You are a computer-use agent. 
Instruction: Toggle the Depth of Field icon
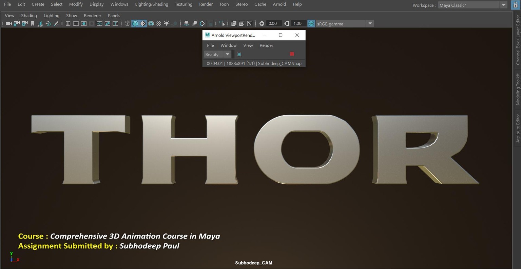tap(210, 23)
